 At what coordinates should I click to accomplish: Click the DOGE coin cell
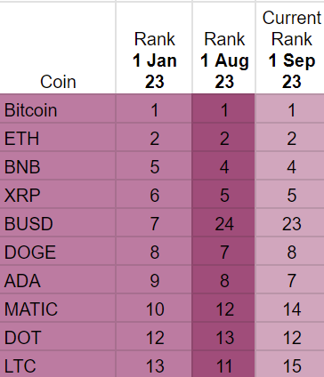click(x=58, y=251)
